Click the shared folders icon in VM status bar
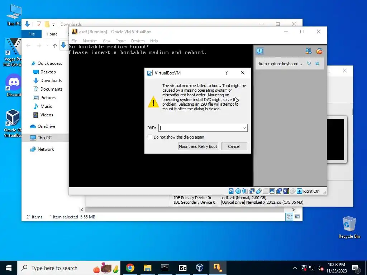 tap(265, 191)
